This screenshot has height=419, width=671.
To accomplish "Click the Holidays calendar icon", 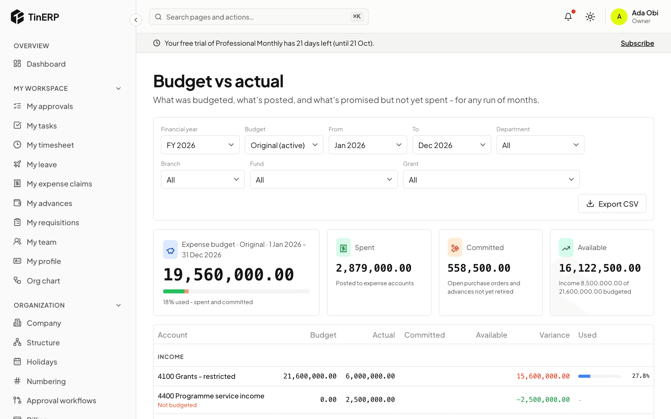I will point(17,361).
